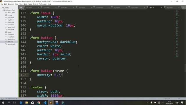Screen dimensions: 186x105
Task: Open the Preferences menu
Action: (x=43, y=4)
